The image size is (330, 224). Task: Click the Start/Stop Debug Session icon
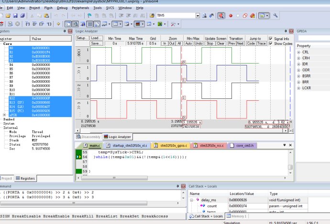click(x=221, y=15)
